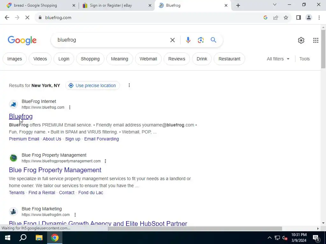Select the Meaning filter chip
The height and width of the screenshot is (244, 326).
(x=120, y=59)
